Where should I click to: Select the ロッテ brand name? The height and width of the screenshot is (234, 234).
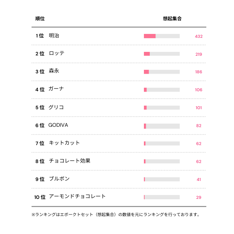click(57, 54)
